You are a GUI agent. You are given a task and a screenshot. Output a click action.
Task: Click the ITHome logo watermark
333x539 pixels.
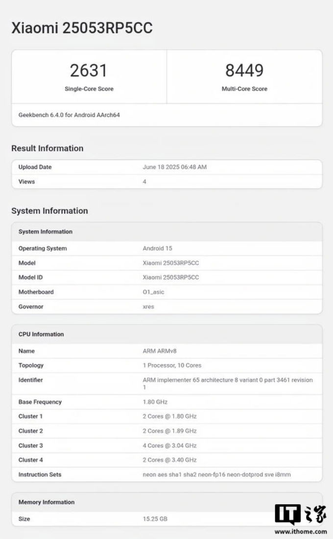coord(300,514)
